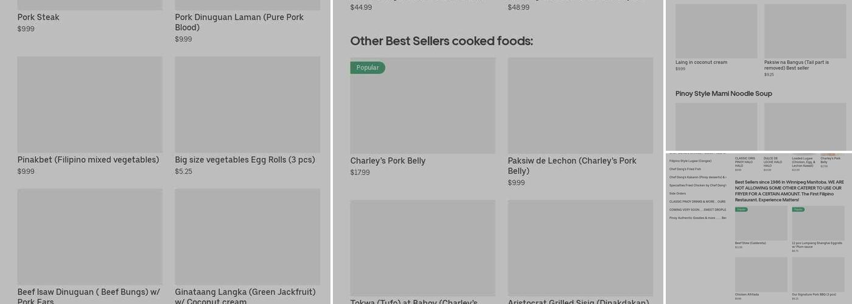
Task: Click the Signature Pork BBQ image
Action: click(x=818, y=274)
